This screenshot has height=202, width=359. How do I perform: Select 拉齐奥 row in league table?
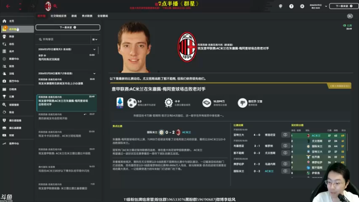(318, 157)
